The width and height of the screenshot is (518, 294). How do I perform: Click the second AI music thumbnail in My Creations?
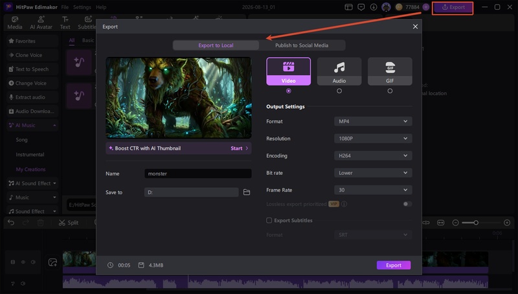(x=79, y=96)
